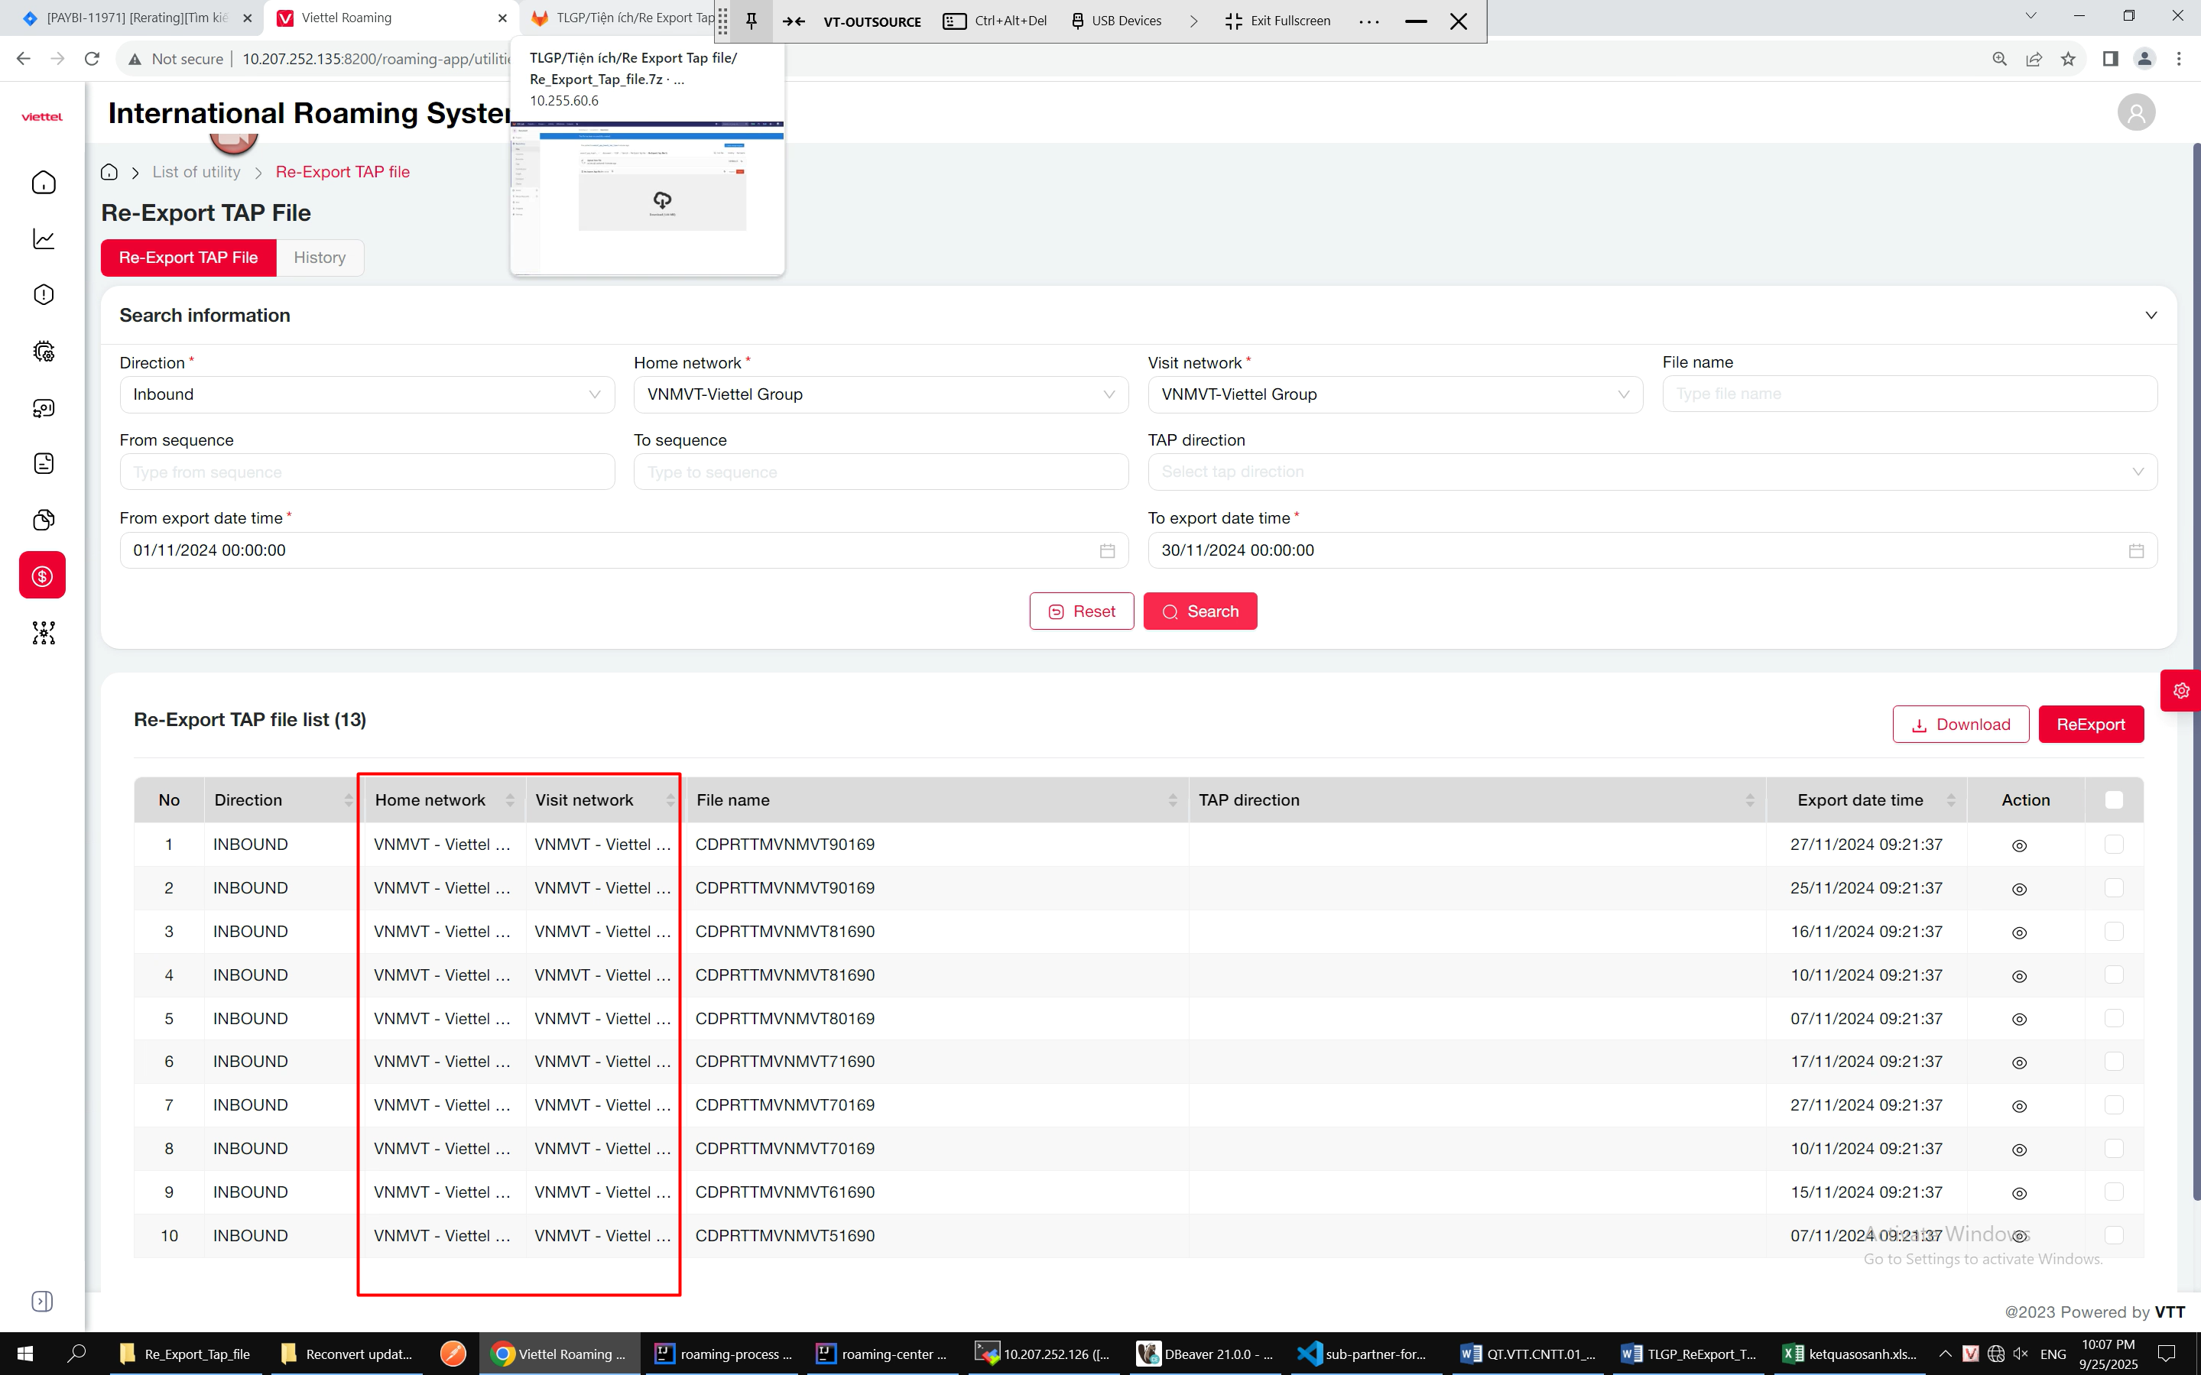Click the File name input field
Image resolution: width=2201 pixels, height=1375 pixels.
coord(1909,394)
